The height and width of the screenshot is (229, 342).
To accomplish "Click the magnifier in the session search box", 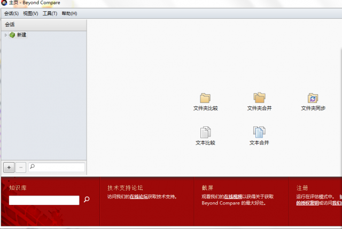I will [x=32, y=166].
